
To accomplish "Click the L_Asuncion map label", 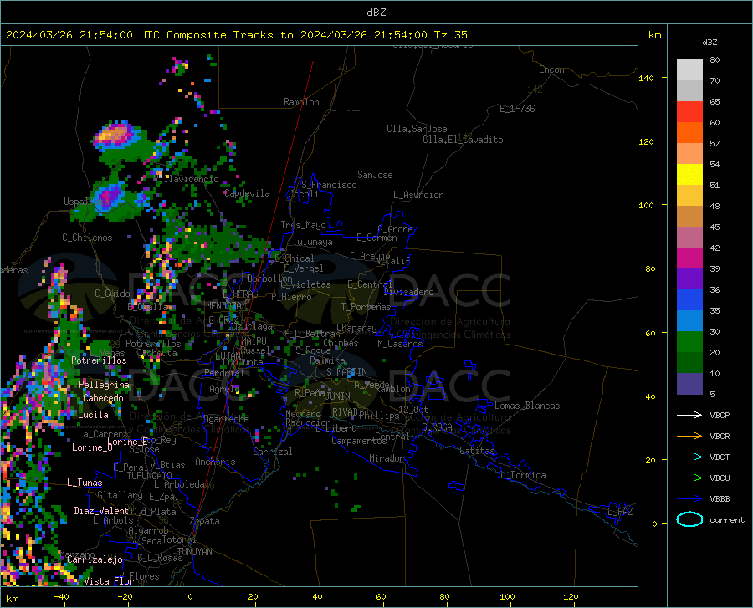I will [418, 195].
